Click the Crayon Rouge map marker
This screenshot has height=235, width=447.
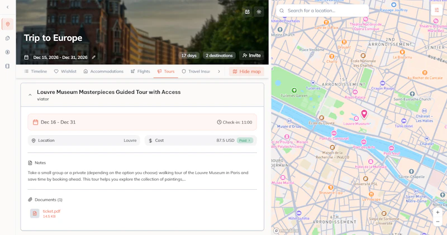(x=382, y=83)
